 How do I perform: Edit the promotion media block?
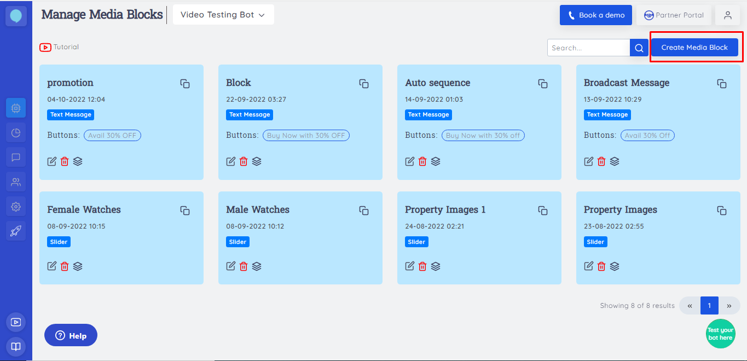click(x=51, y=161)
